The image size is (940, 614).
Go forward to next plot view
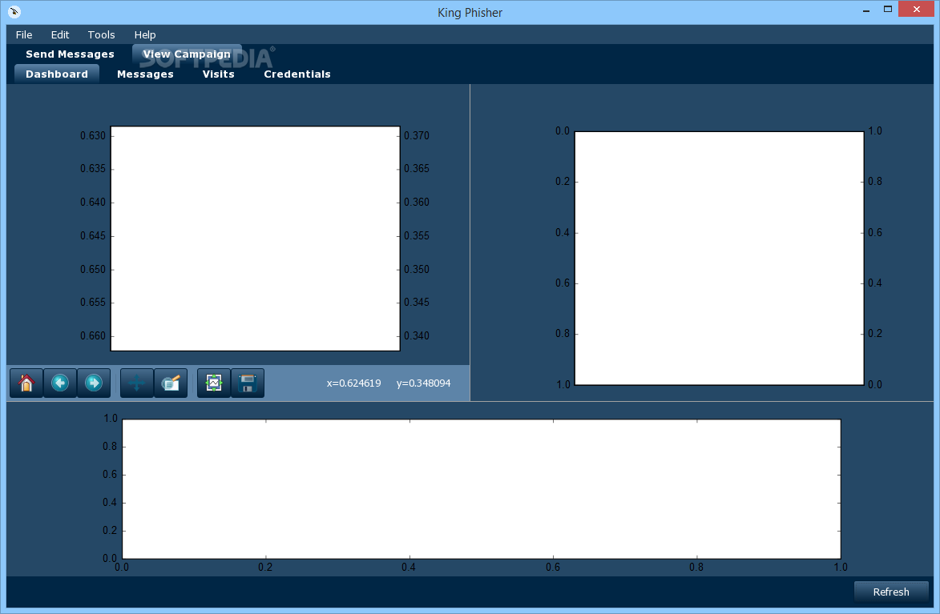click(x=94, y=383)
